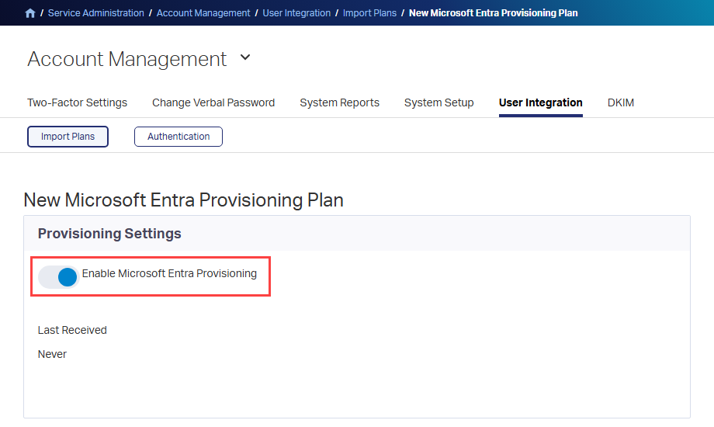Click the home icon in breadcrumb
The height and width of the screenshot is (427, 714).
coord(30,13)
